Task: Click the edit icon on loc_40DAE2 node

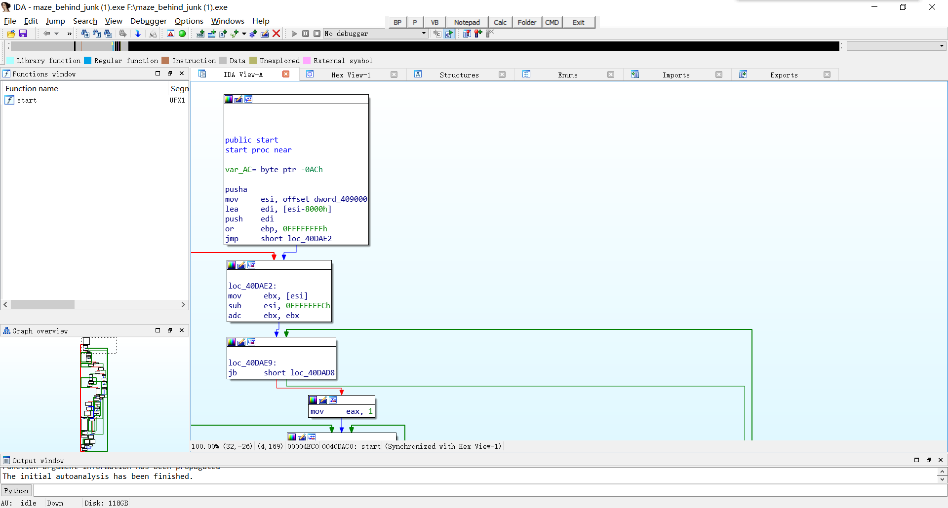Action: [241, 265]
